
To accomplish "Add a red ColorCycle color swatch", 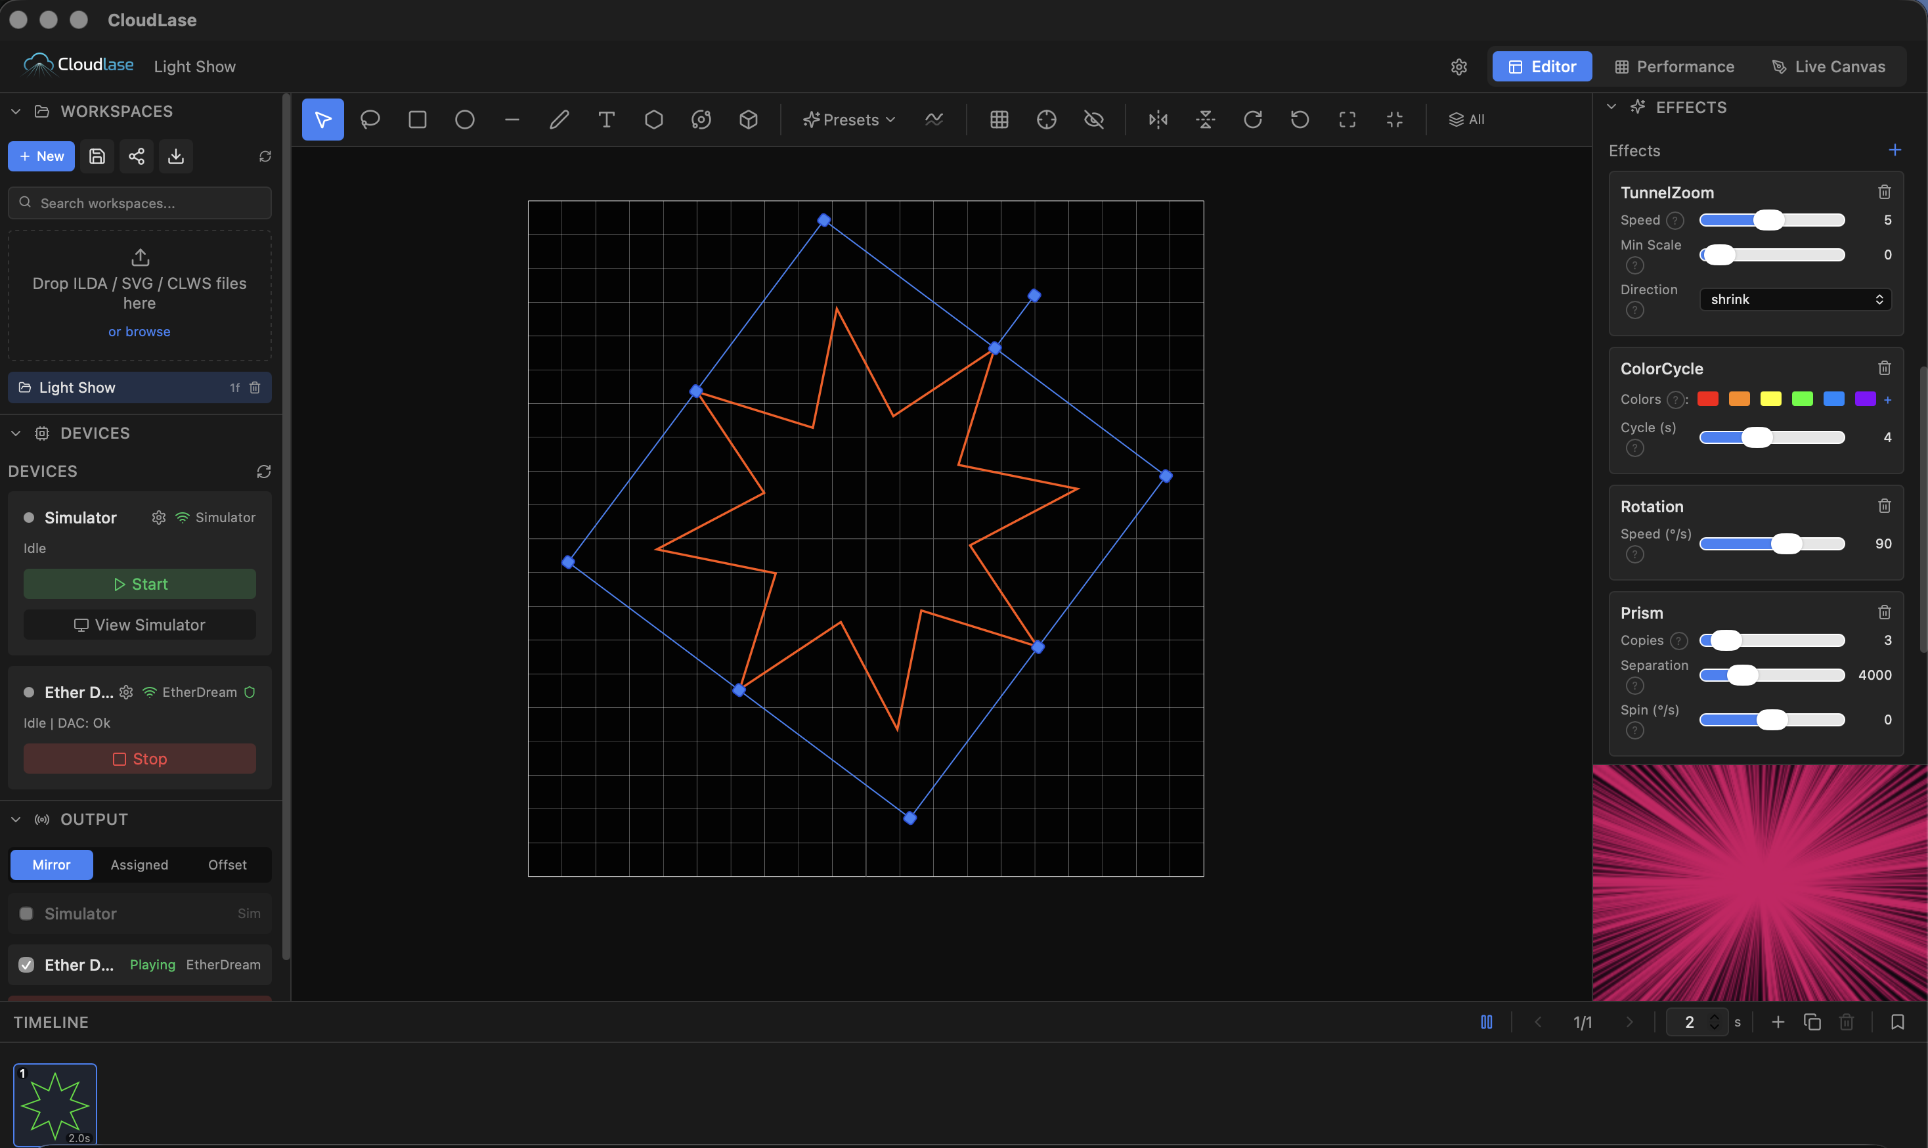I will coord(1709,399).
